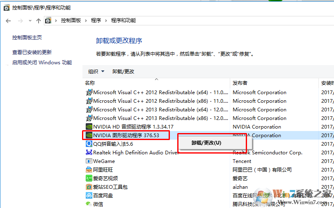
Task: Click NVIDIA Corporation publisher of HD audio driver
Action: (x=257, y=127)
